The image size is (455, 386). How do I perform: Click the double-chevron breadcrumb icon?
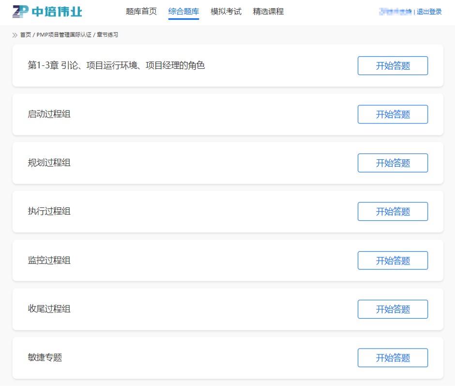tap(15, 35)
